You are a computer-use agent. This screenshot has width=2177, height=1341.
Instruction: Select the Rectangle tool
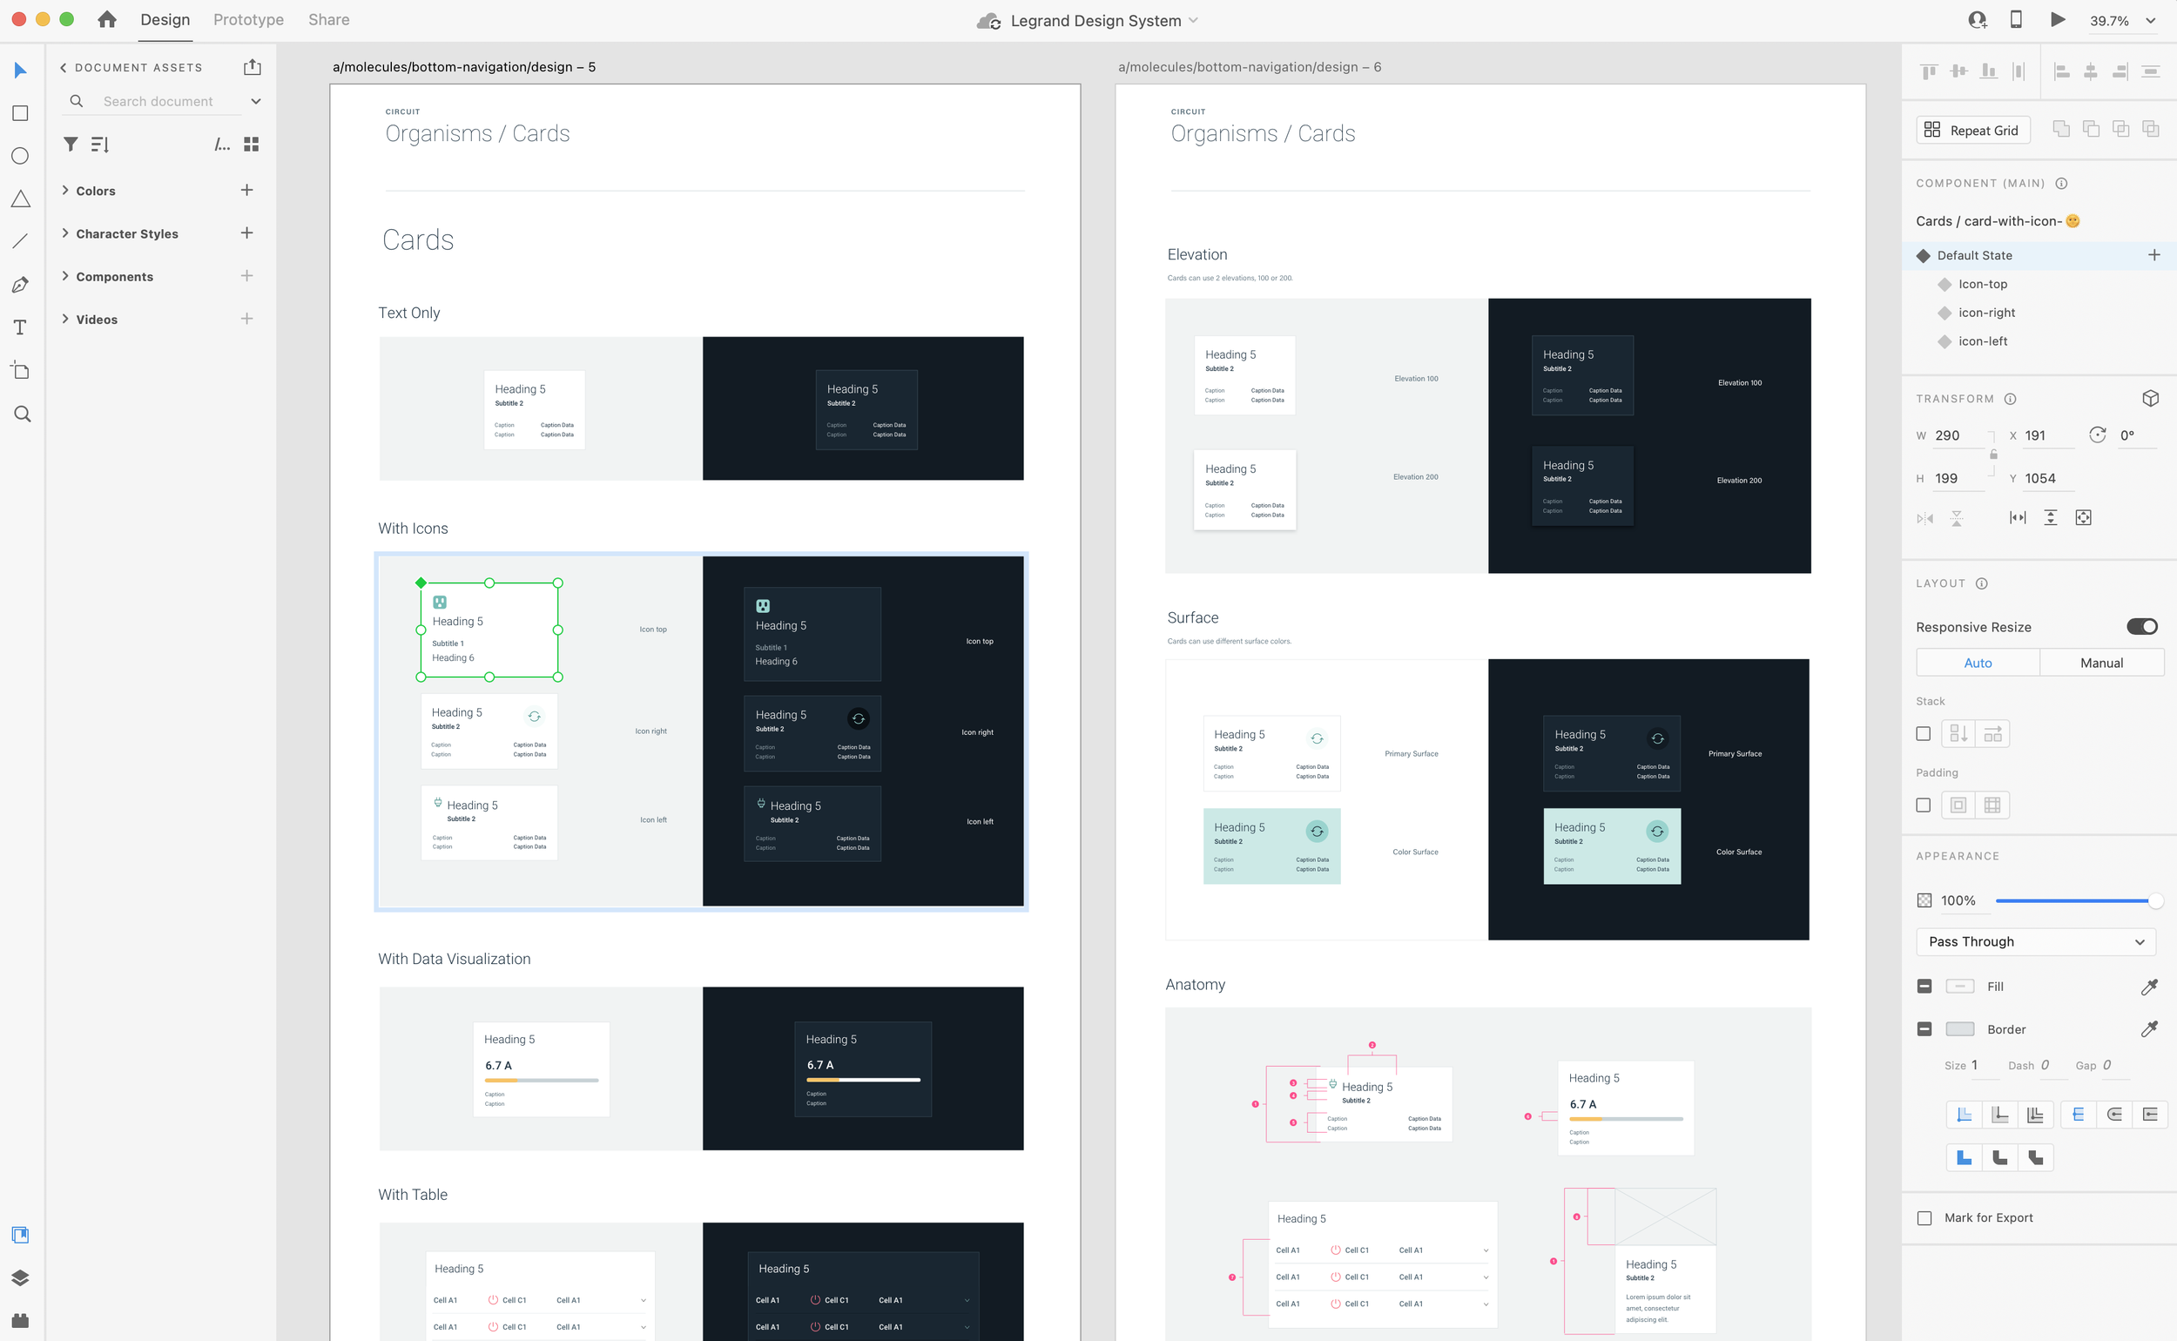click(x=20, y=113)
